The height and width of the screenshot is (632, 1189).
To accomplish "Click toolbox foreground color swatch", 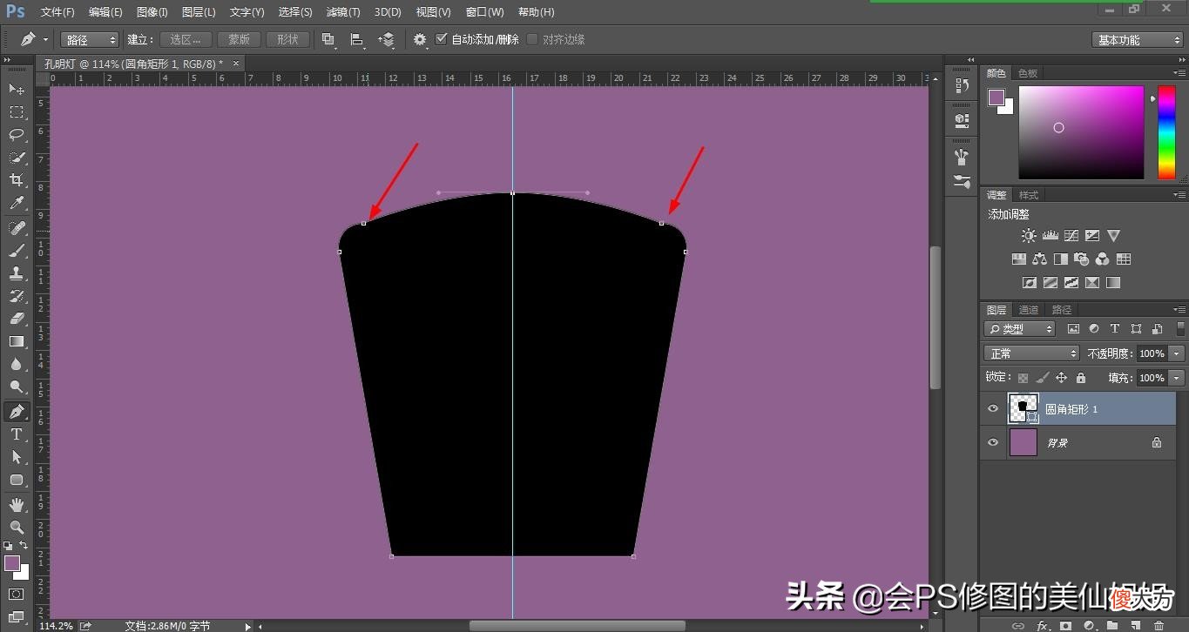I will click(x=12, y=563).
